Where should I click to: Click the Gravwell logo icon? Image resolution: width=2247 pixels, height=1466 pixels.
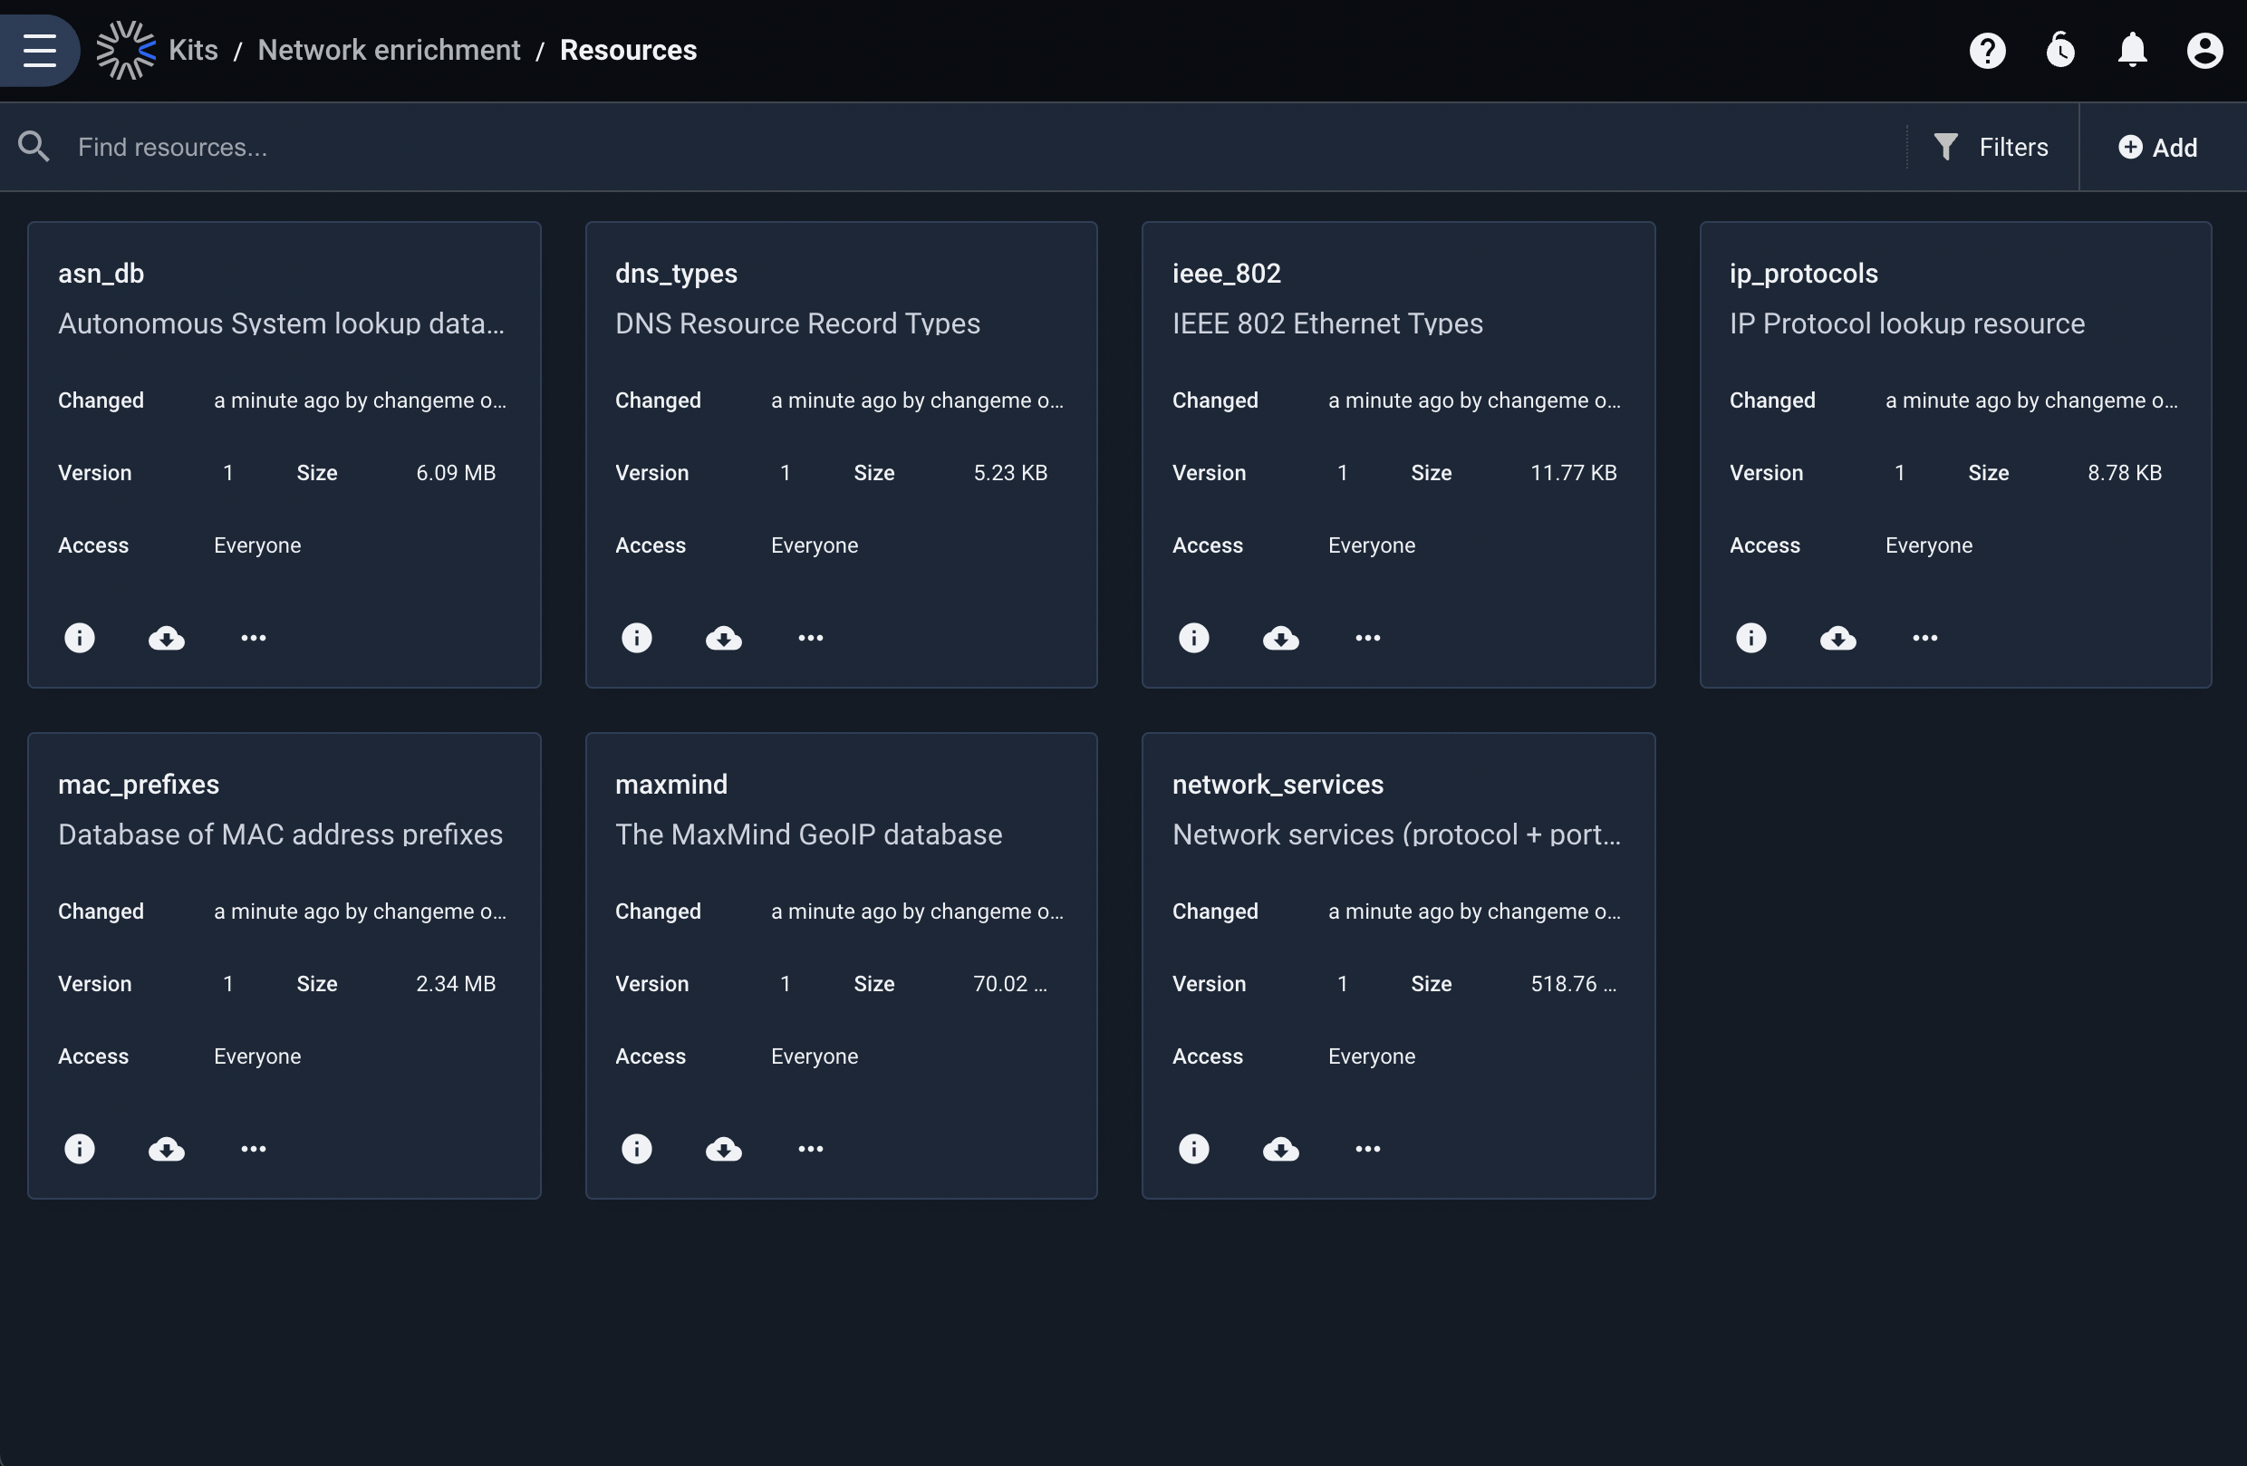point(126,50)
